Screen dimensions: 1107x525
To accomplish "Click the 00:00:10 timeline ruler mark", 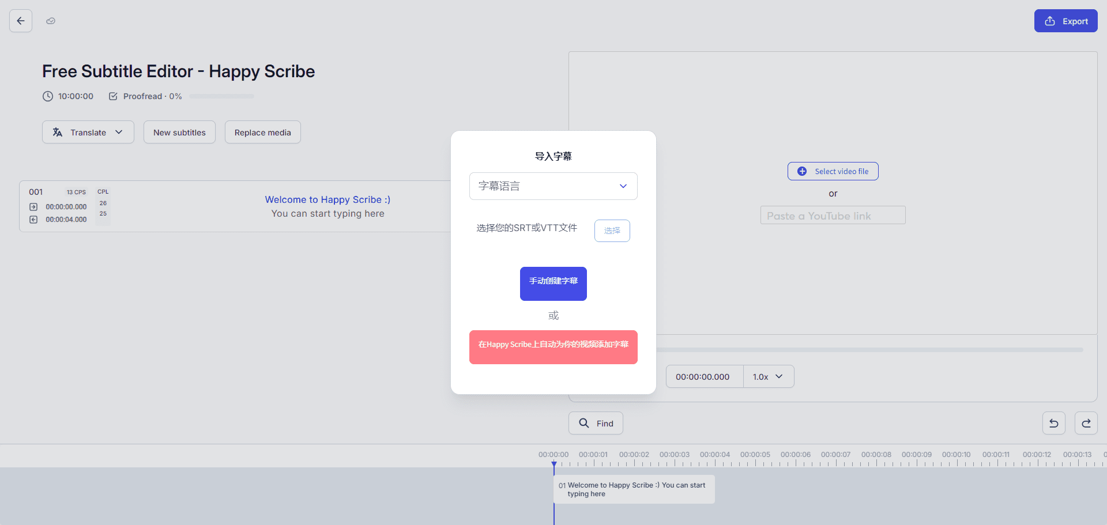I will point(957,455).
